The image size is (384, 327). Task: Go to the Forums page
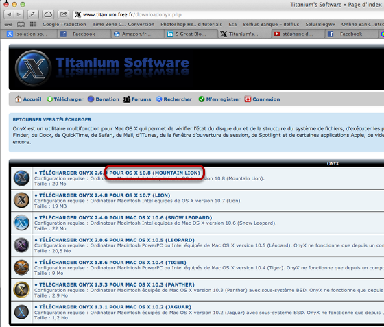click(137, 99)
